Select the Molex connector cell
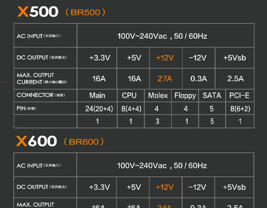The image size is (267, 208). pos(158,95)
